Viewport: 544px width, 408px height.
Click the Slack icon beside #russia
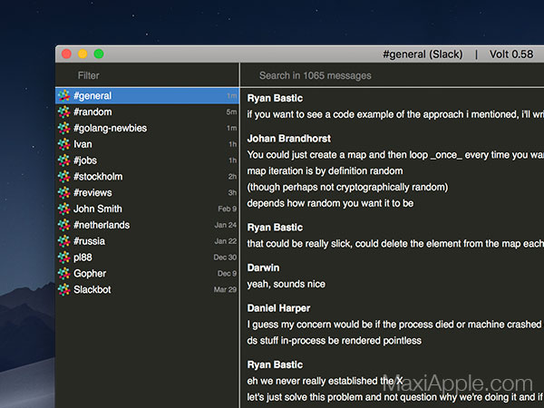pyautogui.click(x=63, y=241)
